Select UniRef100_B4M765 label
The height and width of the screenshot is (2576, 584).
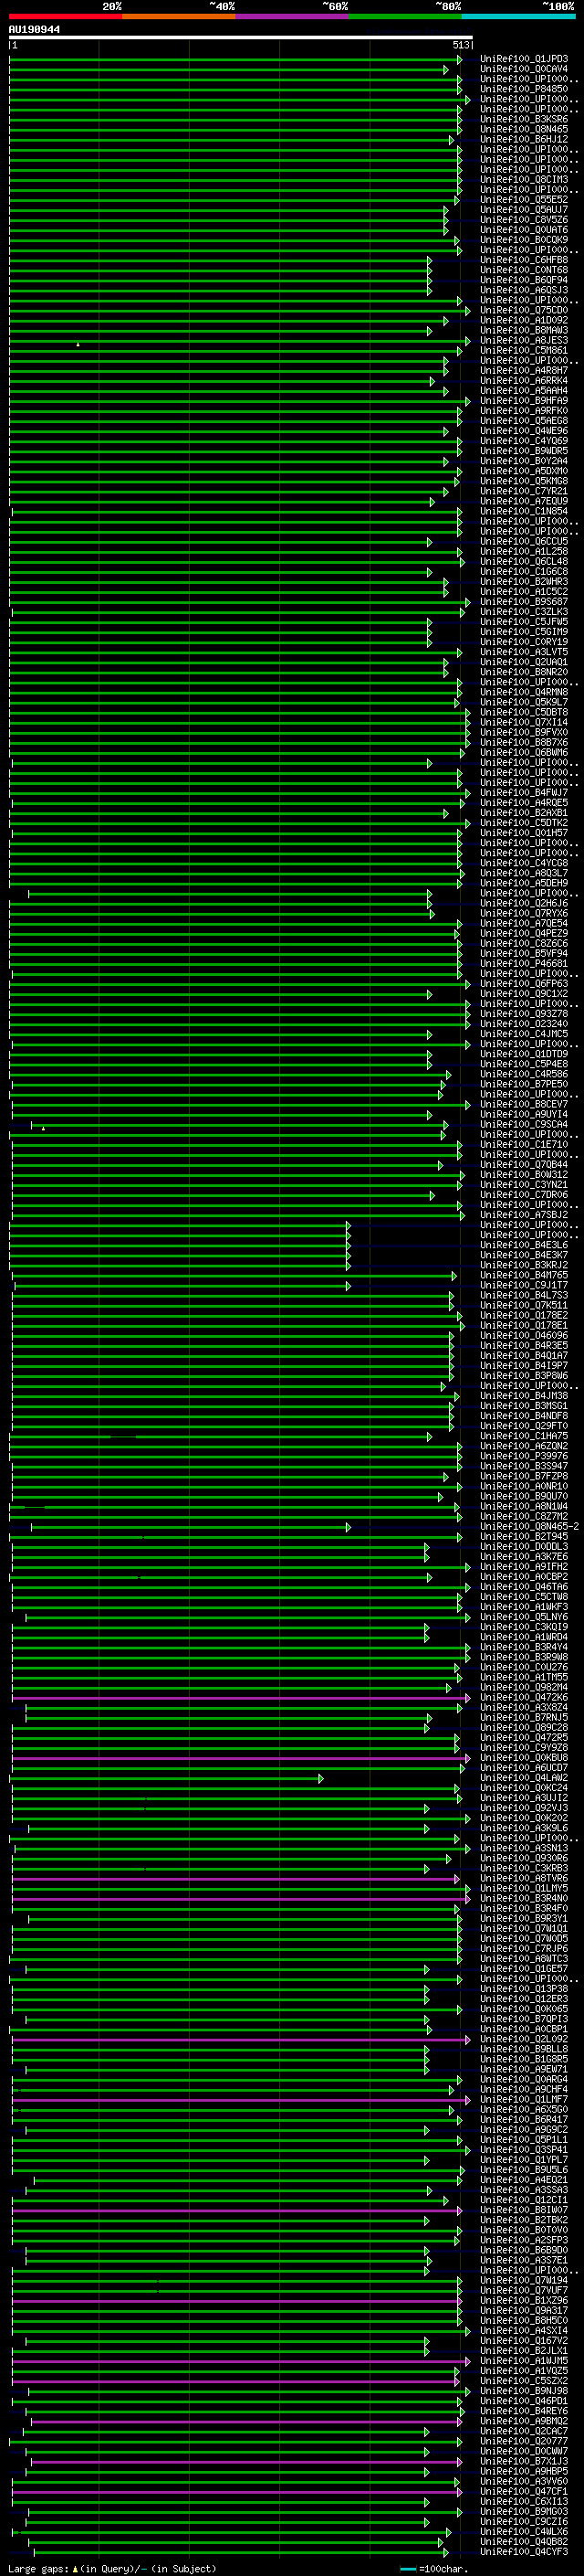(x=524, y=1275)
